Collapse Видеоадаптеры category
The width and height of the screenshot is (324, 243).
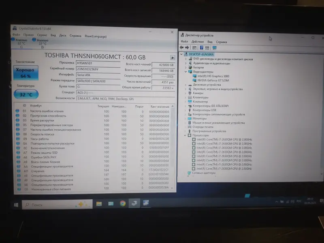click(x=185, y=72)
